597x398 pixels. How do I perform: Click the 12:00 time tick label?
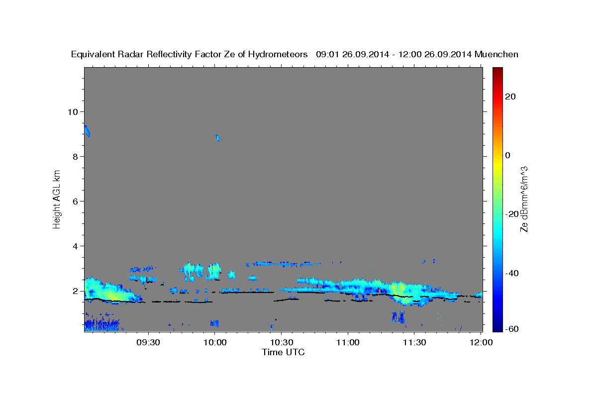(480, 343)
